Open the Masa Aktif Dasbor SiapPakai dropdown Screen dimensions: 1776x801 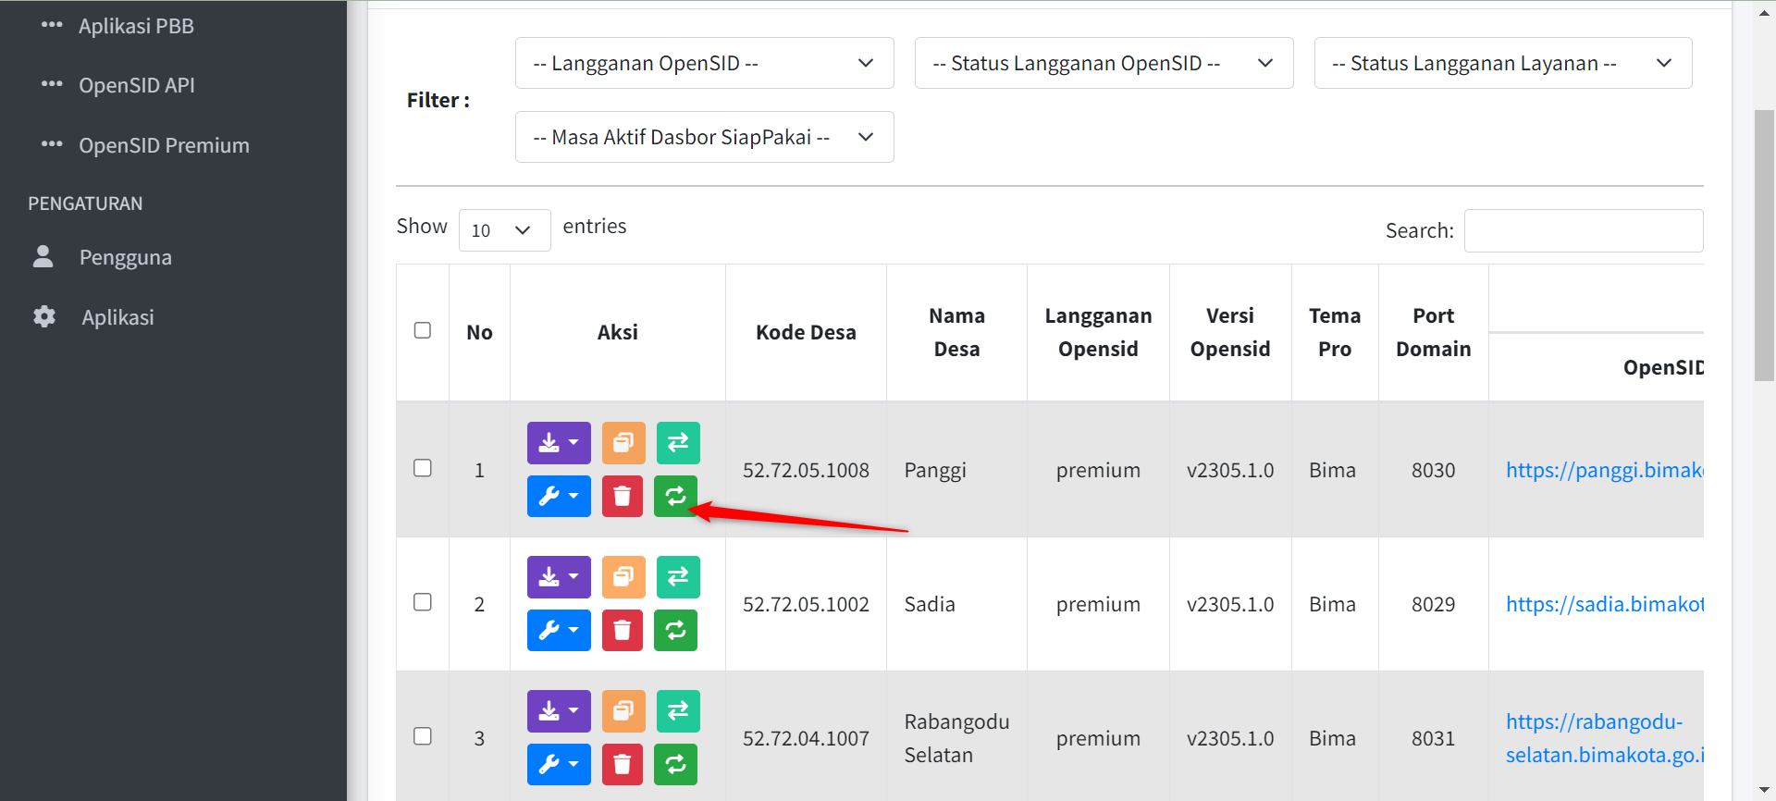click(705, 137)
